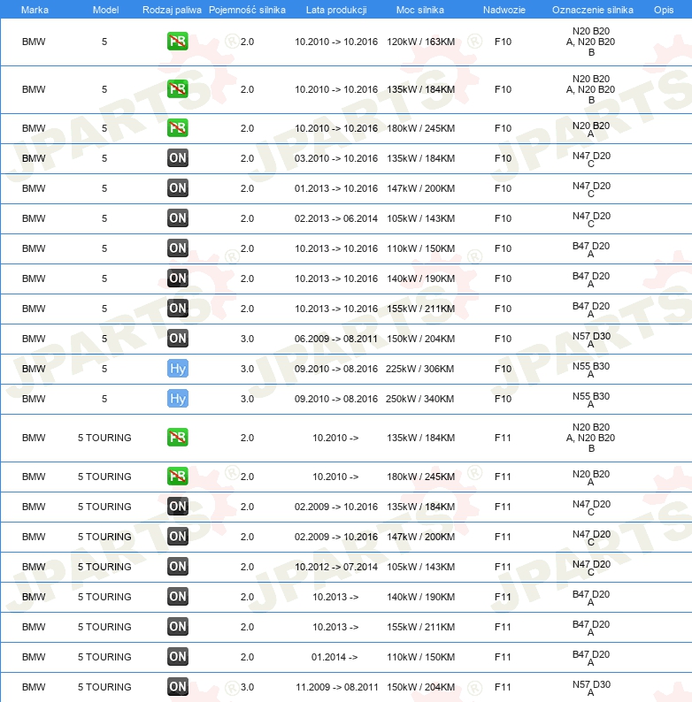Click the ON icon in the F11 140kW / 190KM row
Screen dimensions: 692x702
click(178, 596)
